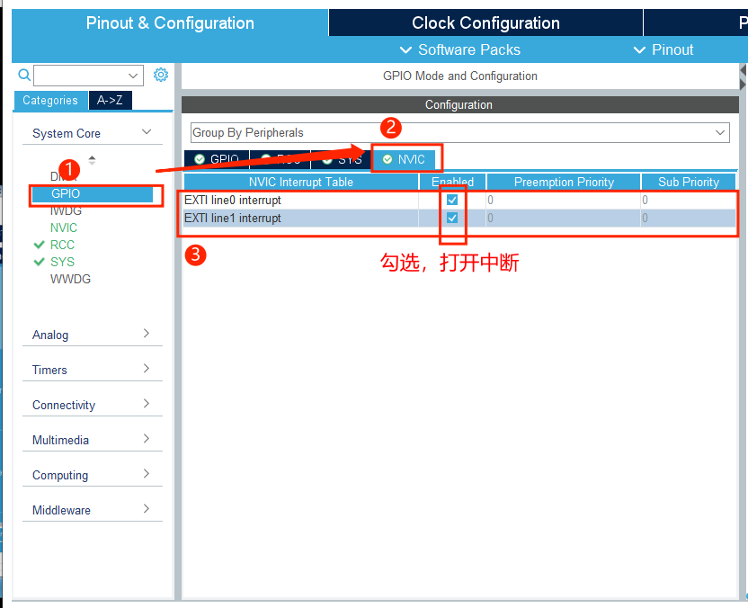Expand the Multimedia category
This screenshot has width=748, height=608.
[147, 439]
